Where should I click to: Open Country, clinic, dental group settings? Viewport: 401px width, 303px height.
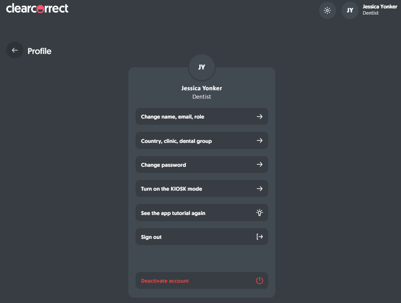pos(176,141)
